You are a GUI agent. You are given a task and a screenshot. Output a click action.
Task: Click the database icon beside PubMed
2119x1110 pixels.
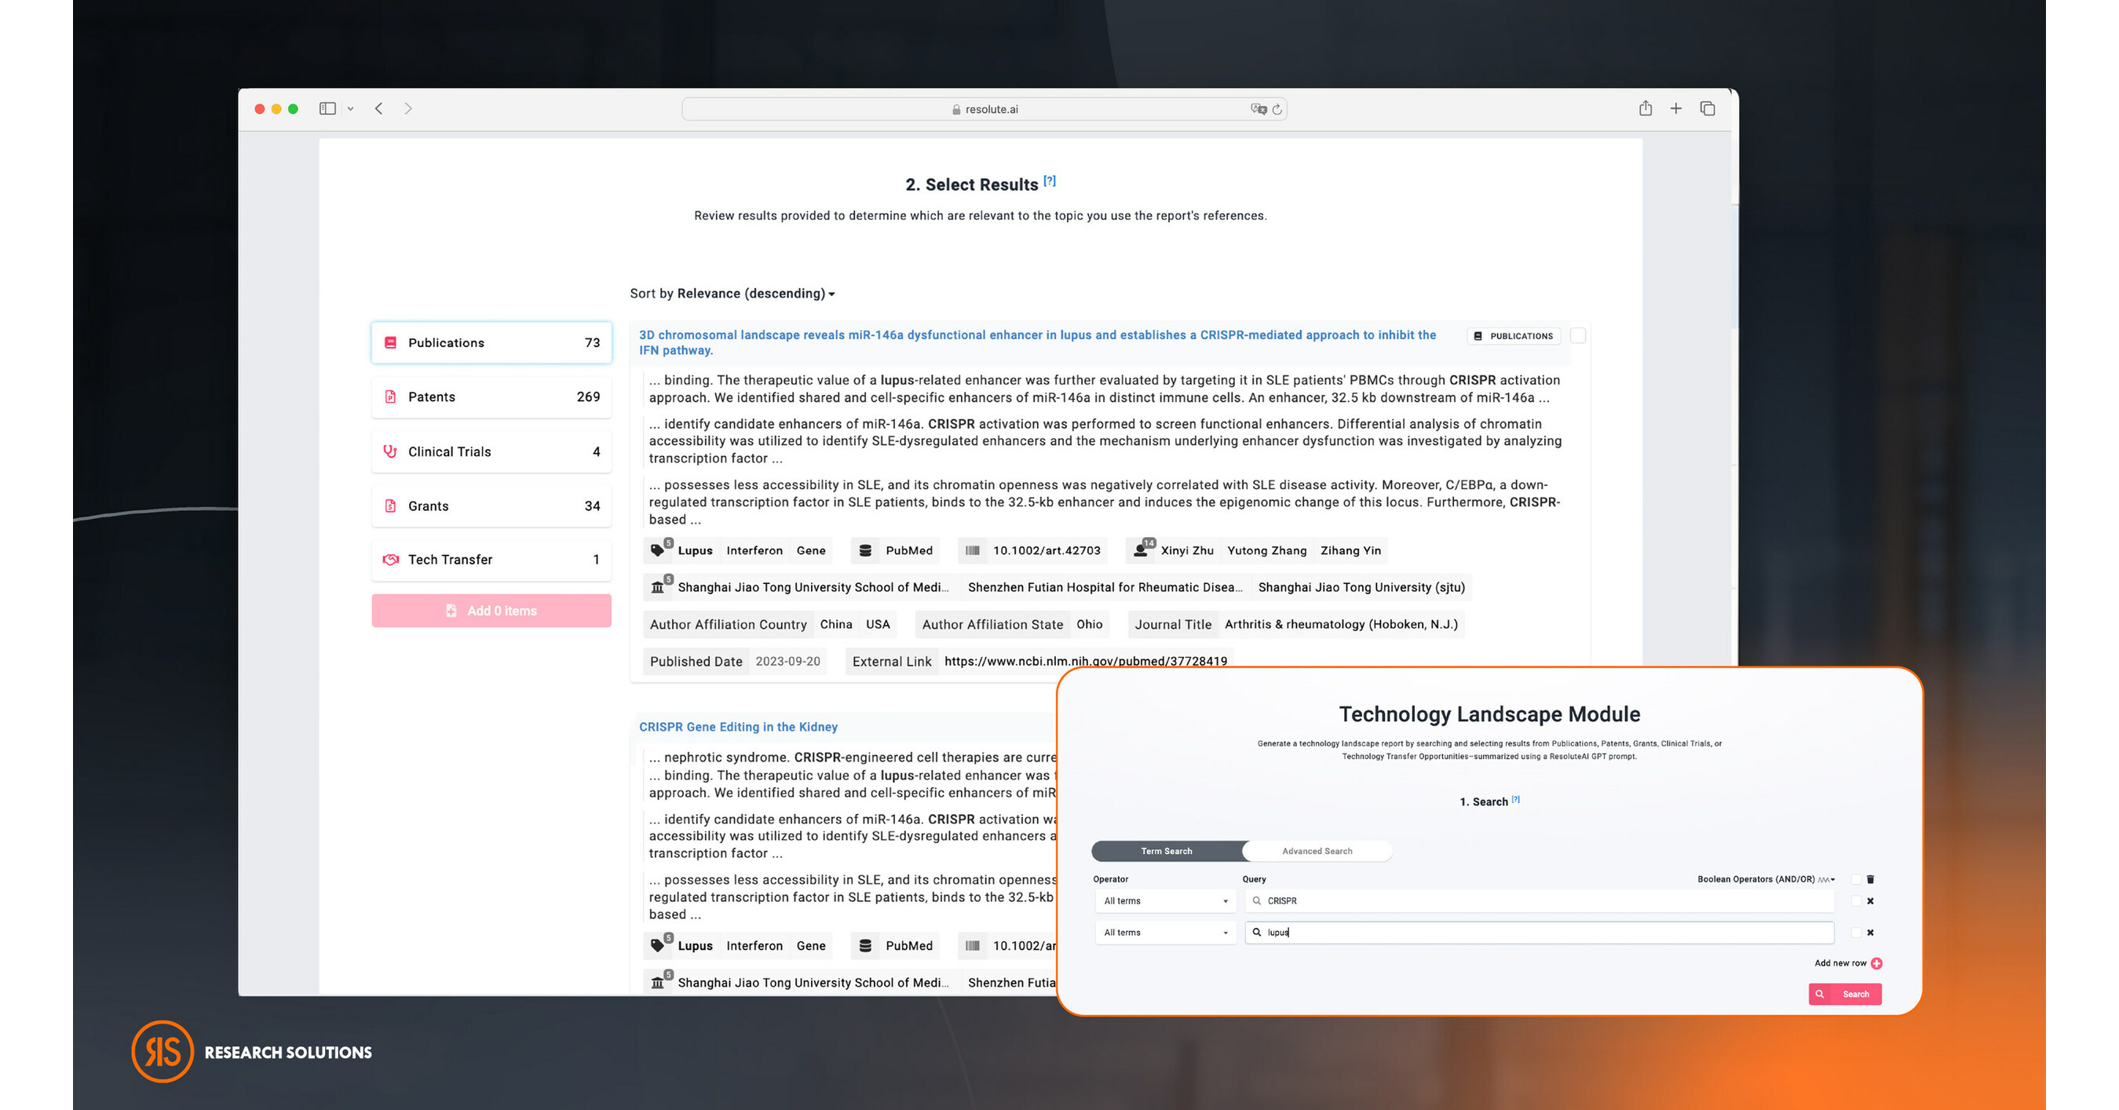[865, 550]
